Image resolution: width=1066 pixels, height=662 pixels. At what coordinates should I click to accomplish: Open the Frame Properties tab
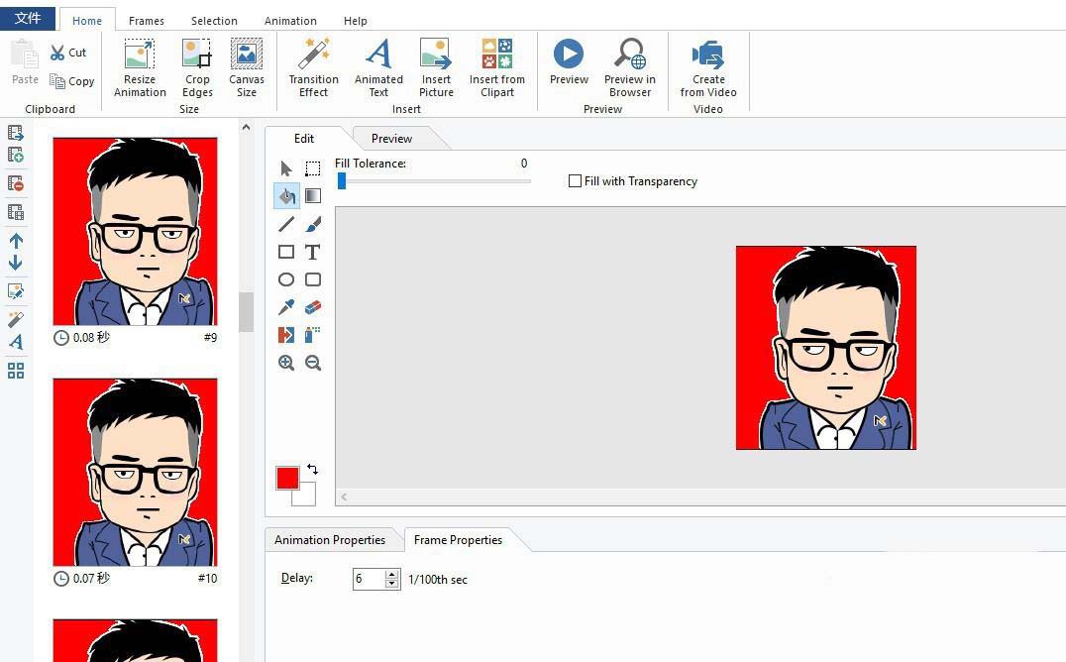click(458, 540)
